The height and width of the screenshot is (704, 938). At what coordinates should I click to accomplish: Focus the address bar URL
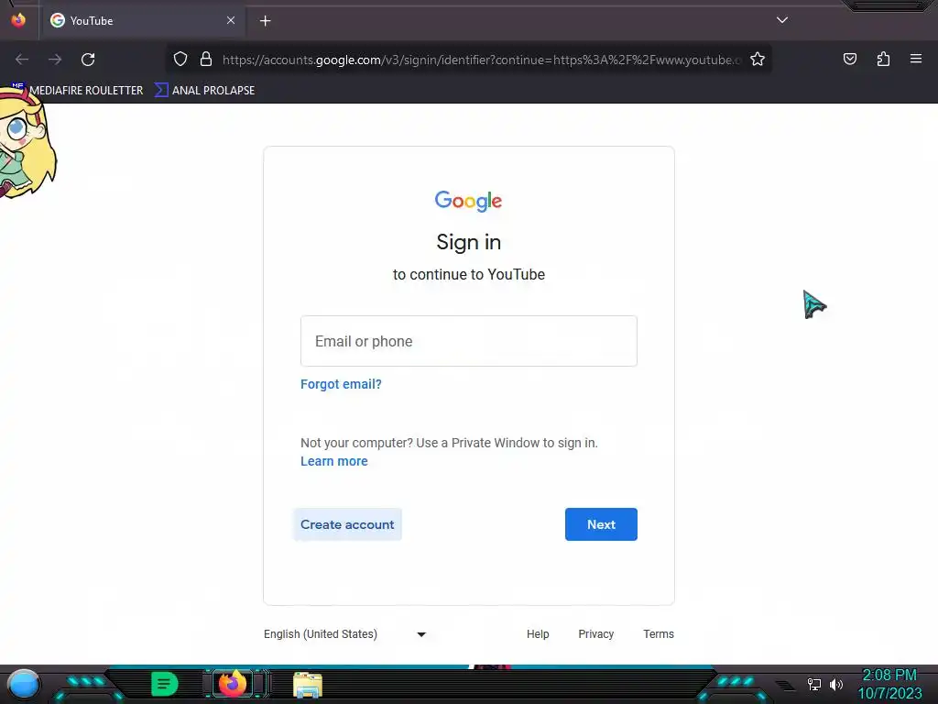[482, 60]
